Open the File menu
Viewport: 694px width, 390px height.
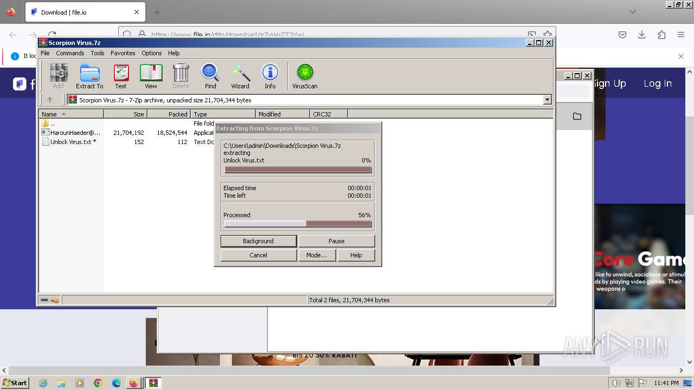point(45,53)
